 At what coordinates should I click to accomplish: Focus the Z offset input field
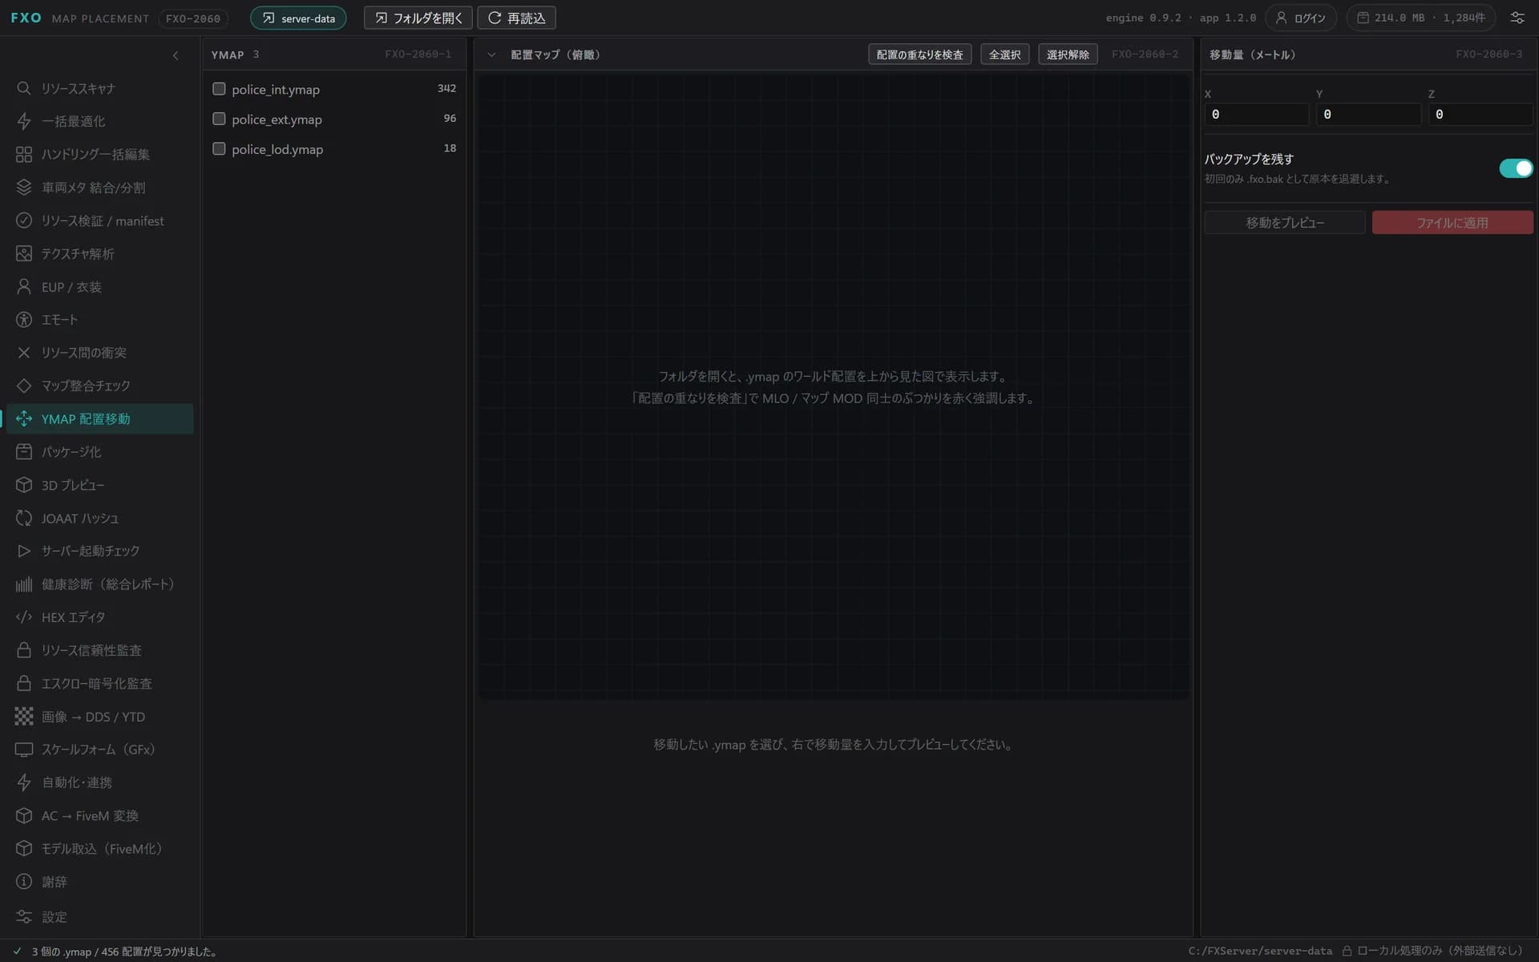click(x=1480, y=115)
